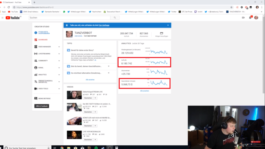
Task: Open the notifications bell
Action: point(250,18)
